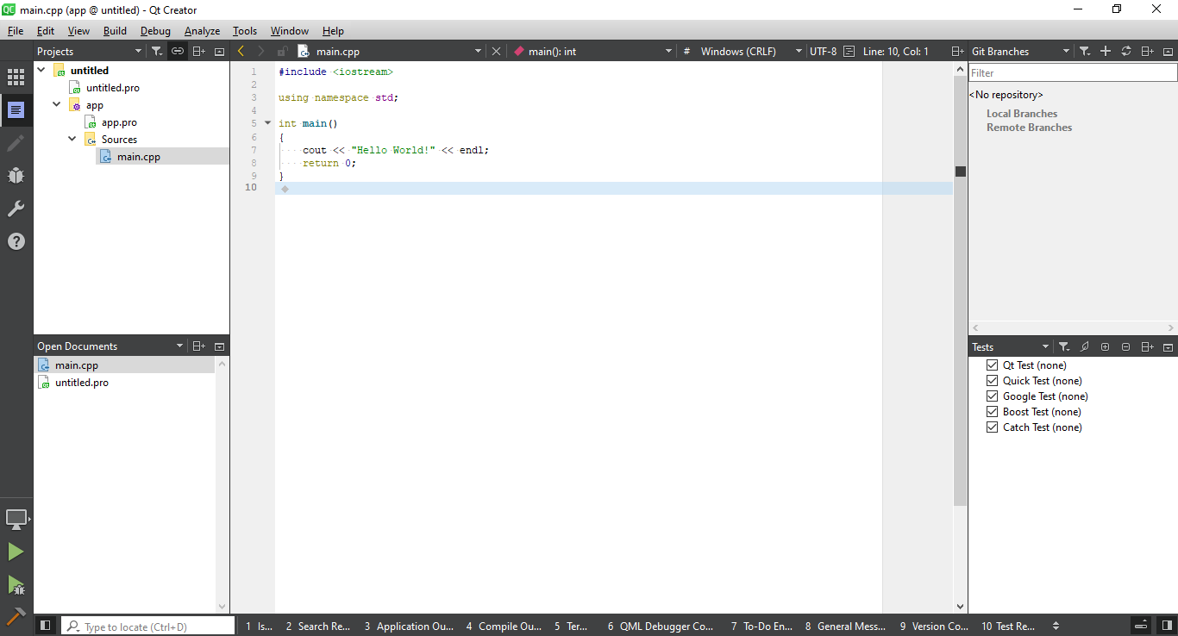Show the General Messages pane
This screenshot has height=636, width=1178.
846,627
